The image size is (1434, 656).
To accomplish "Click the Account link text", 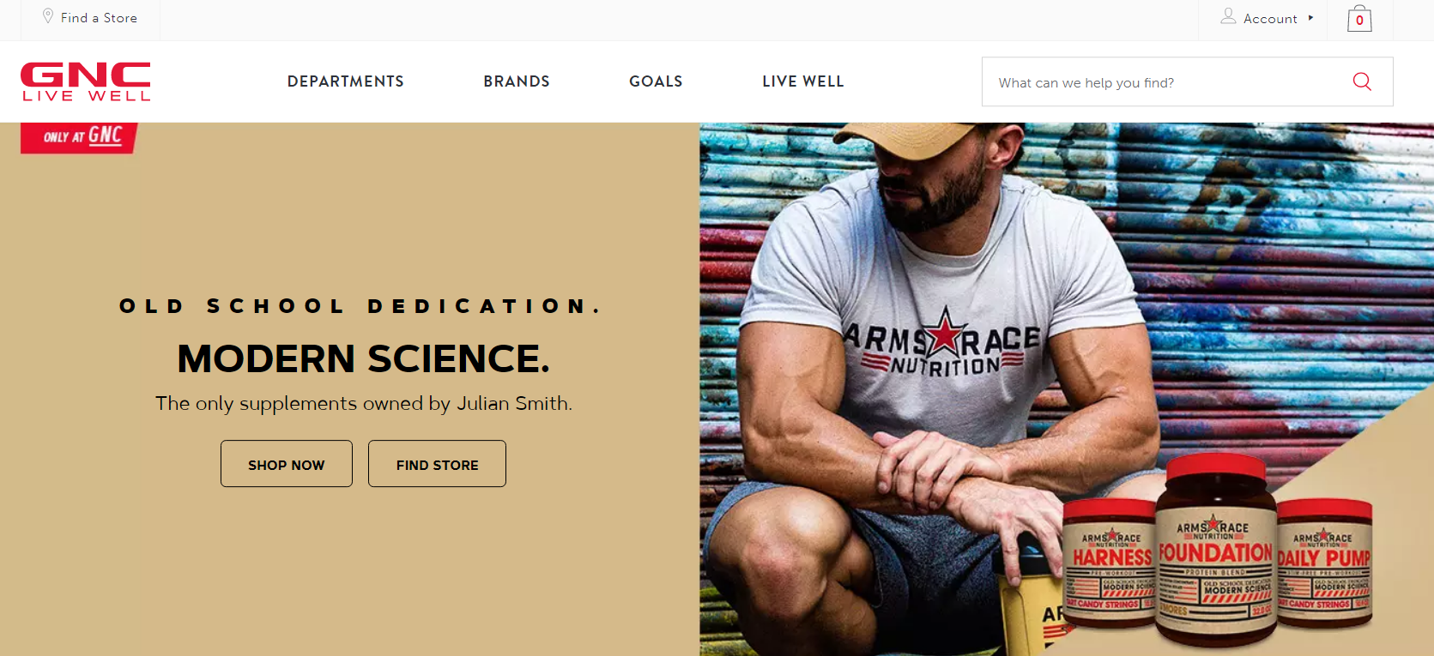I will point(1270,19).
